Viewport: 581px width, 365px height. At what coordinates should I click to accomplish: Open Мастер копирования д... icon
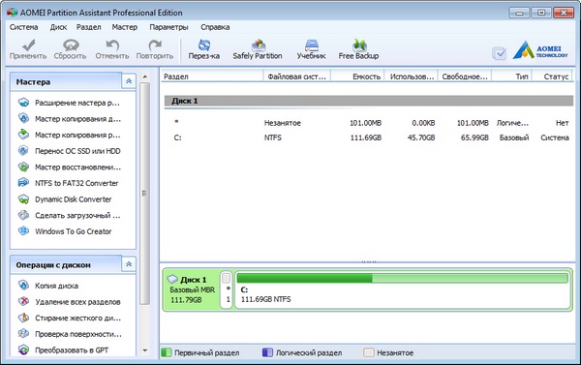click(x=23, y=118)
